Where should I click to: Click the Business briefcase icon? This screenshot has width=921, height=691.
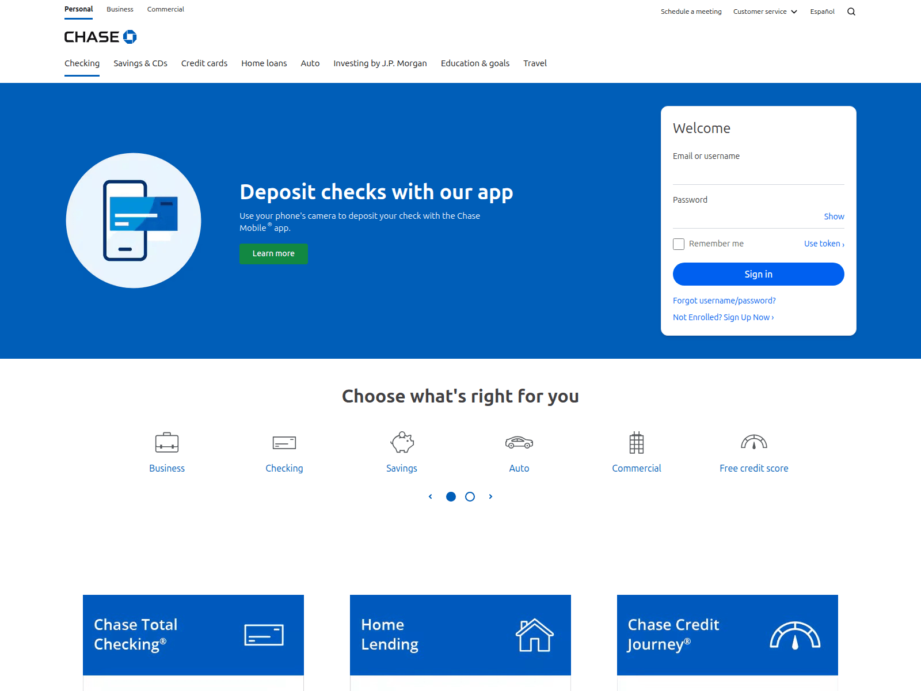[167, 442]
